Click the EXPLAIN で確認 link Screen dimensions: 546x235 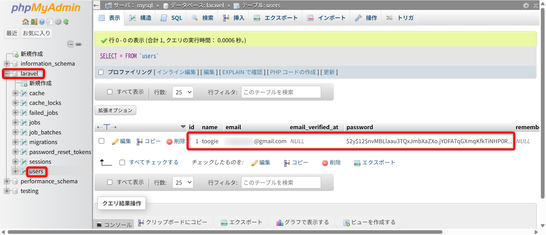coord(242,72)
